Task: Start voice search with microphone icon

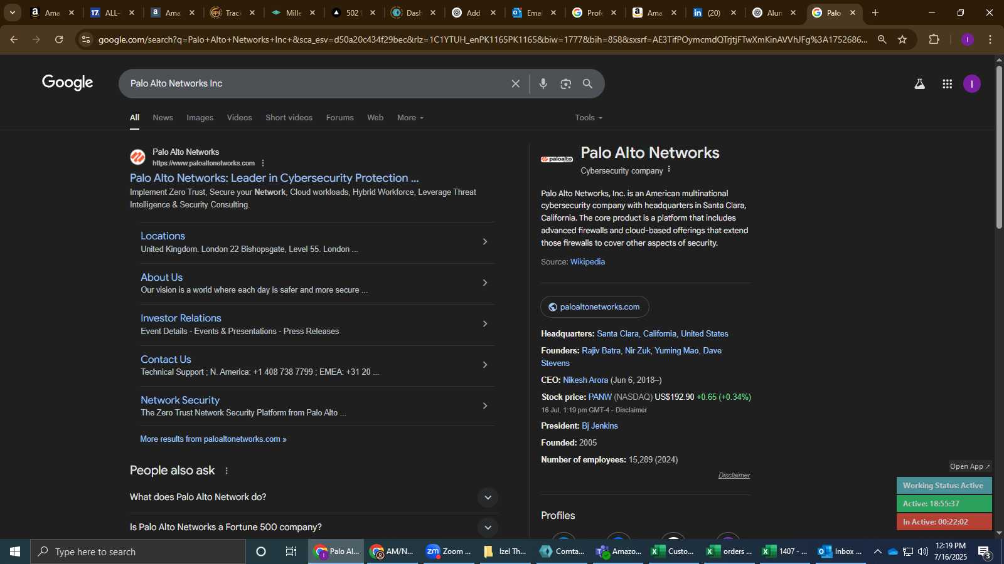Action: click(x=543, y=83)
